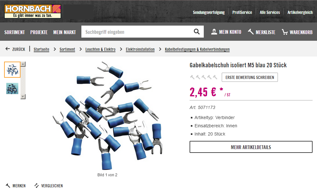Screen dimensions: 317x193
Task: Expand Mehr Artikeldetails section
Action: (251, 147)
